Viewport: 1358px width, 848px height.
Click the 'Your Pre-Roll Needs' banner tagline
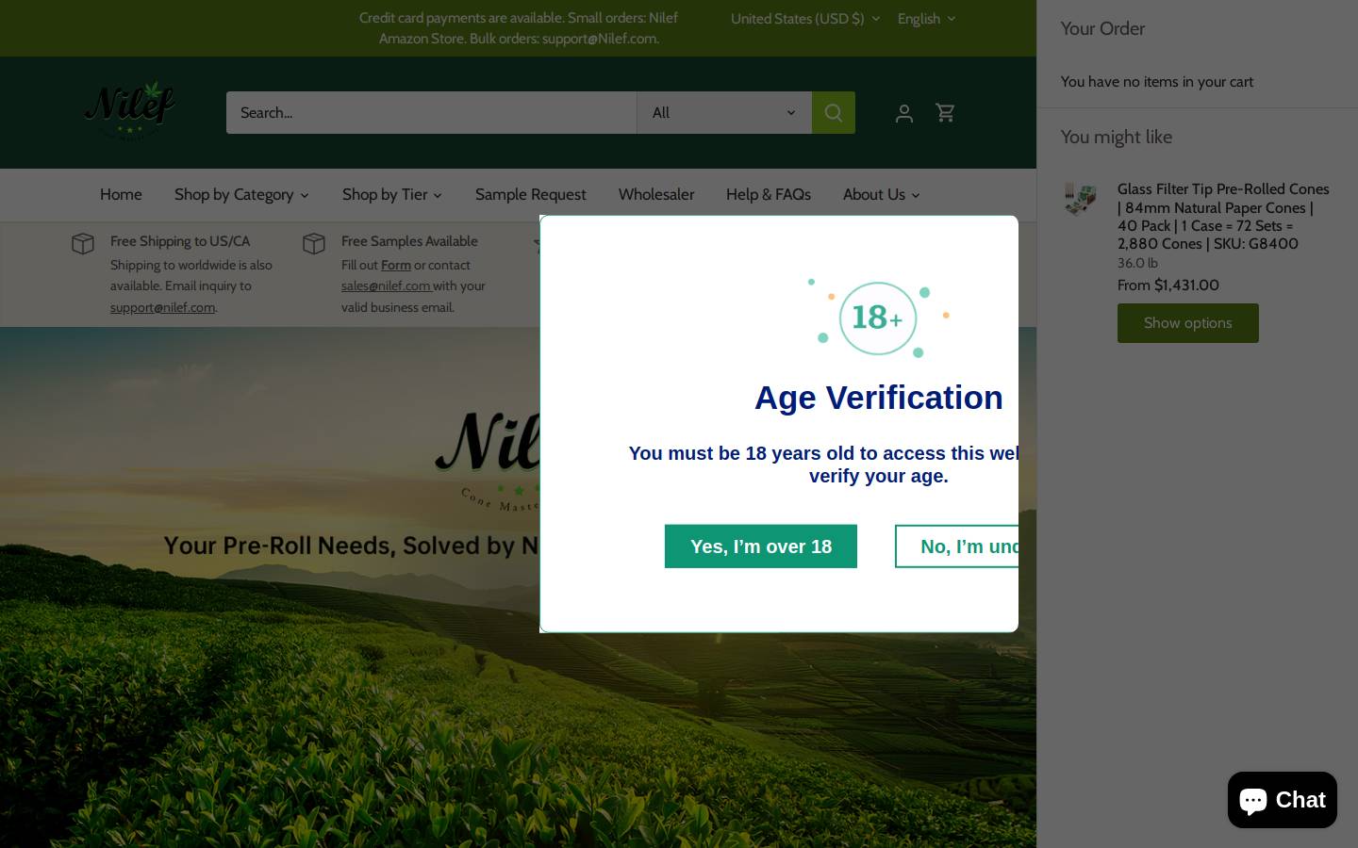click(x=351, y=546)
